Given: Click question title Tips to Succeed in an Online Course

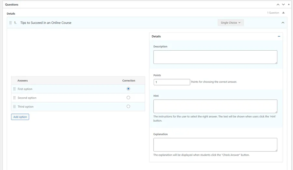Looking at the screenshot, I should click(46, 23).
